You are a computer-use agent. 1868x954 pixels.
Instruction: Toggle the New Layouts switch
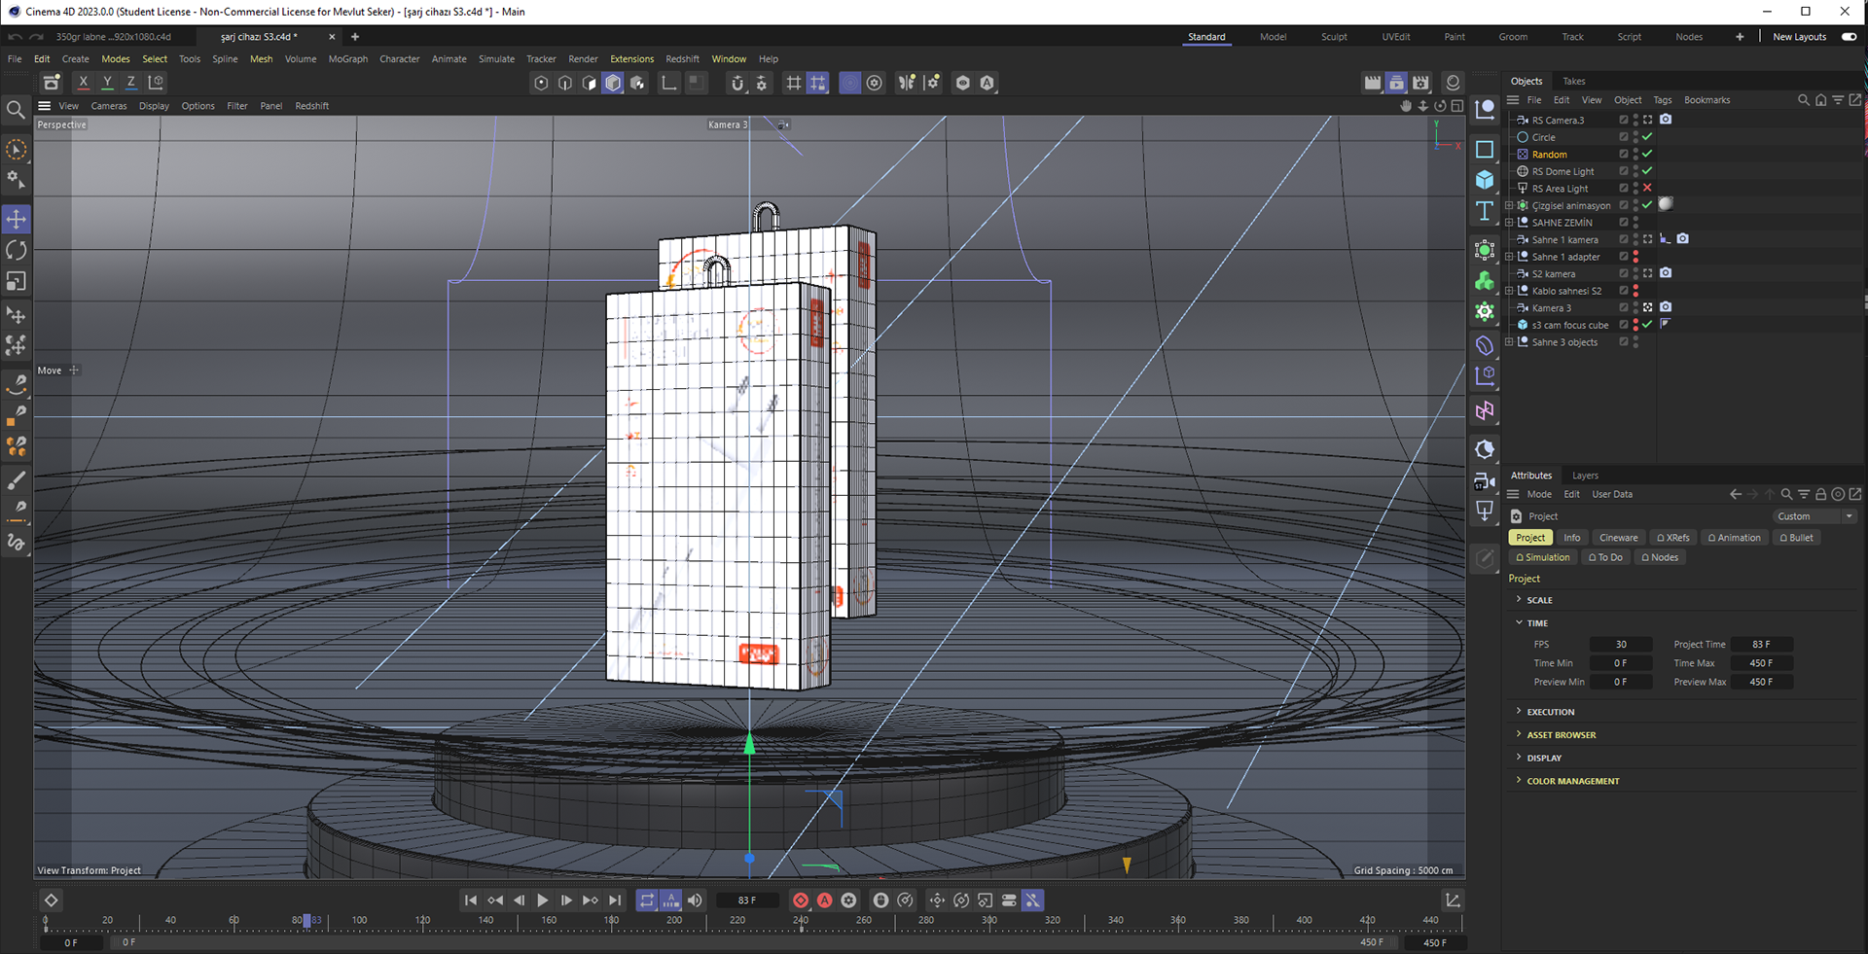[x=1849, y=37]
